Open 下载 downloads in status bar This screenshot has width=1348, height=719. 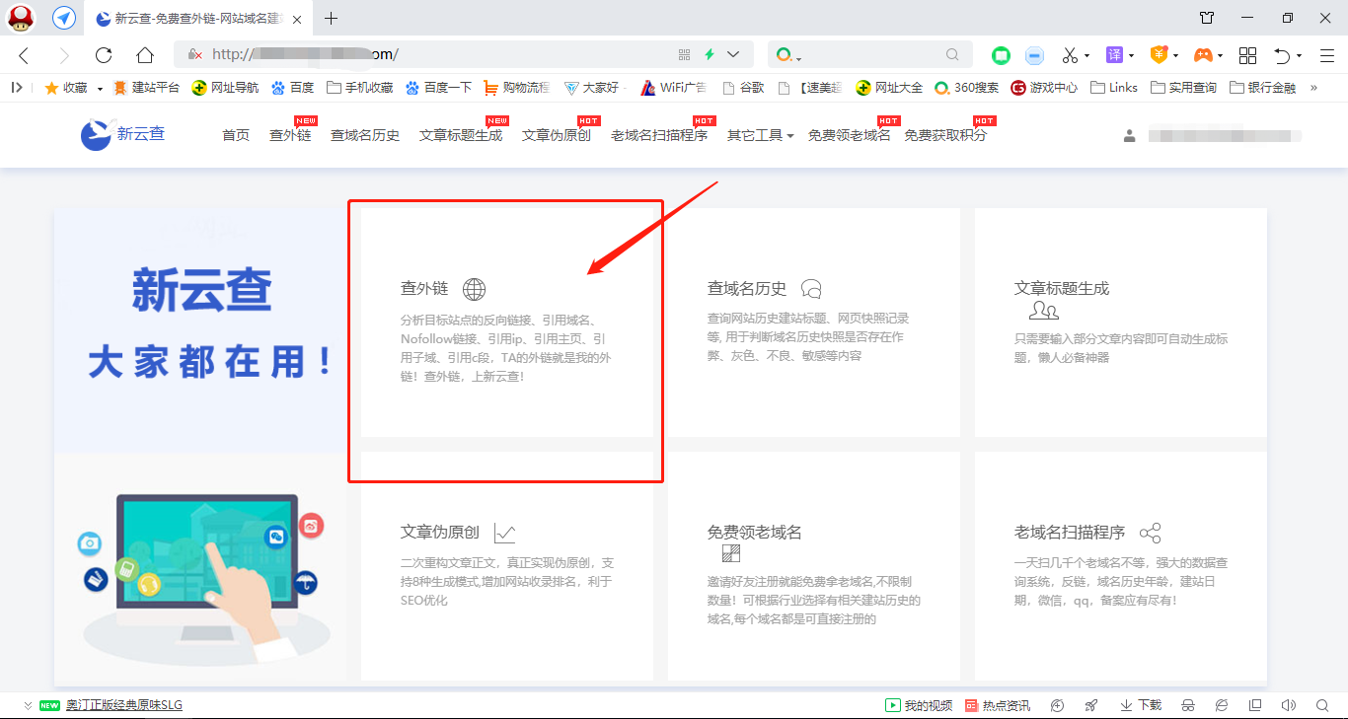(x=1141, y=705)
